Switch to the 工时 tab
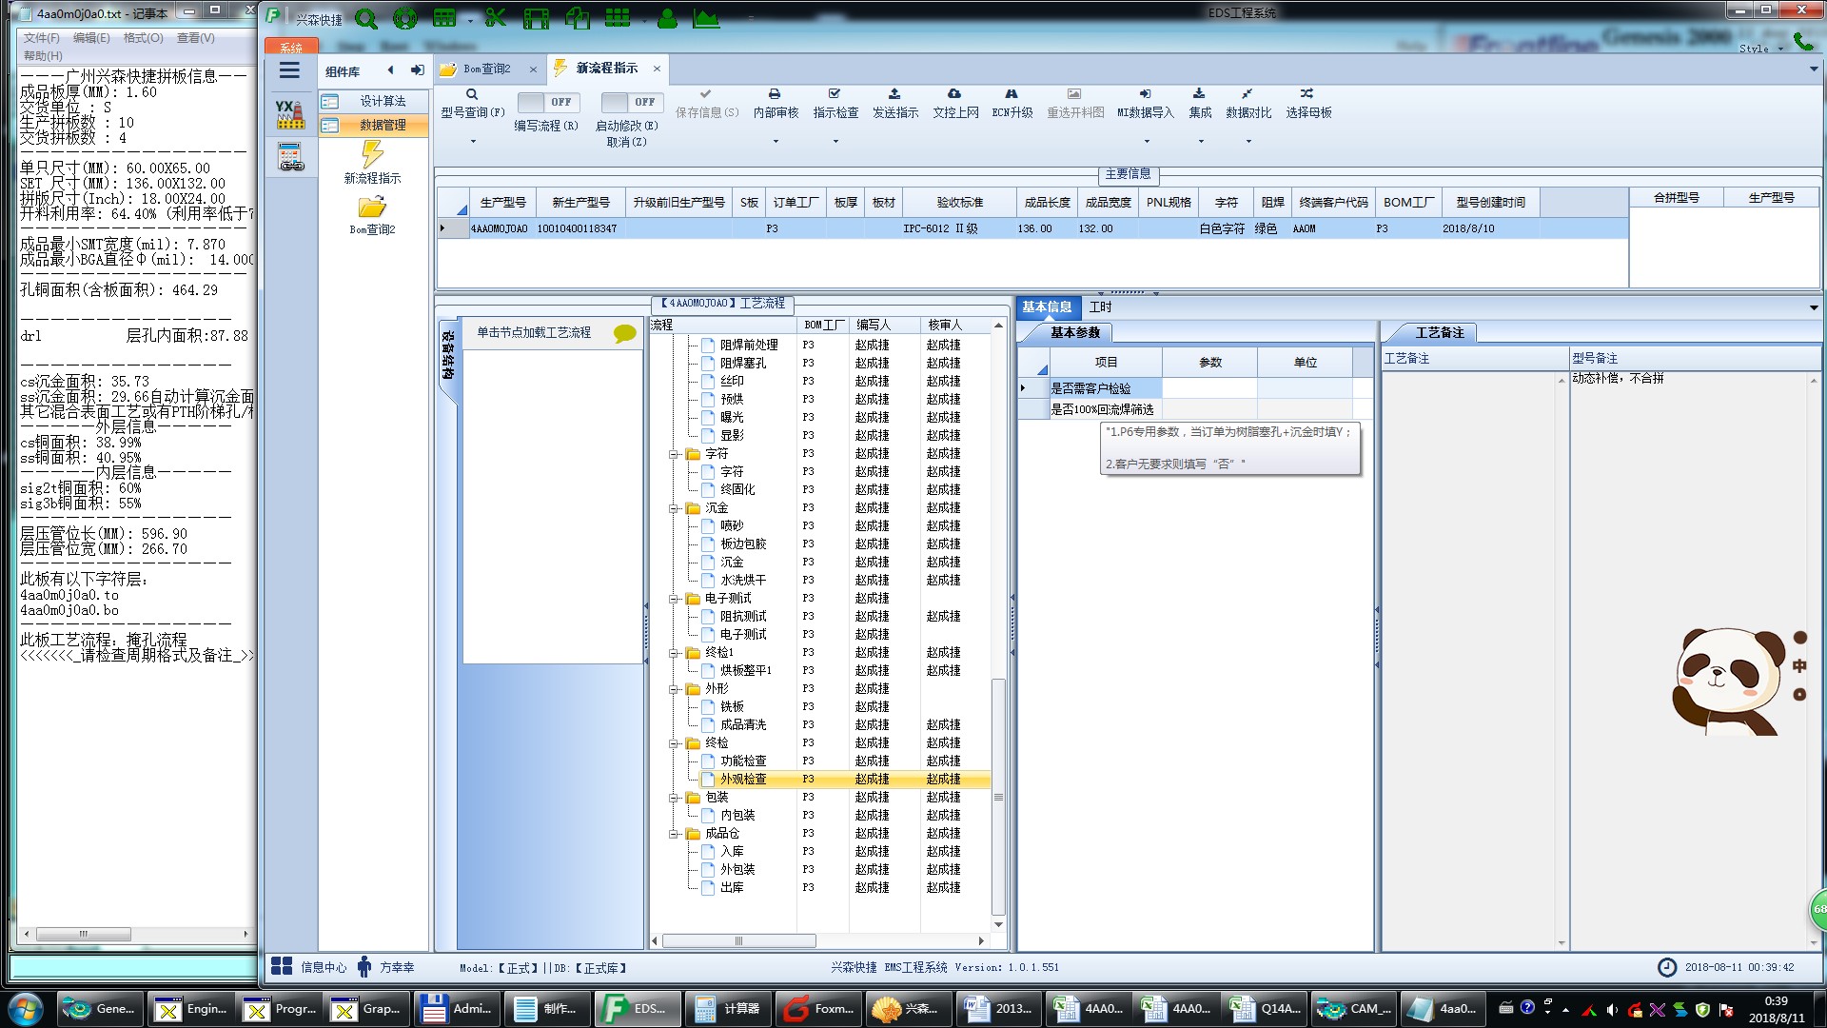This screenshot has height=1028, width=1827. [x=1100, y=306]
